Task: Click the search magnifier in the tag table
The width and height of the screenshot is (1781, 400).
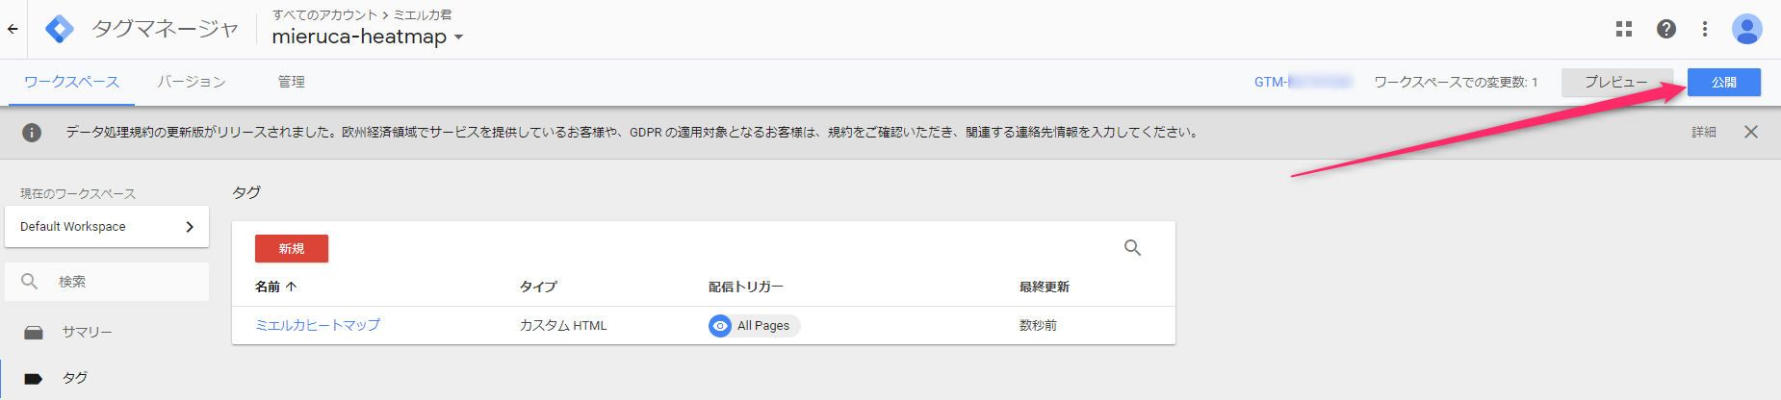Action: [1133, 248]
